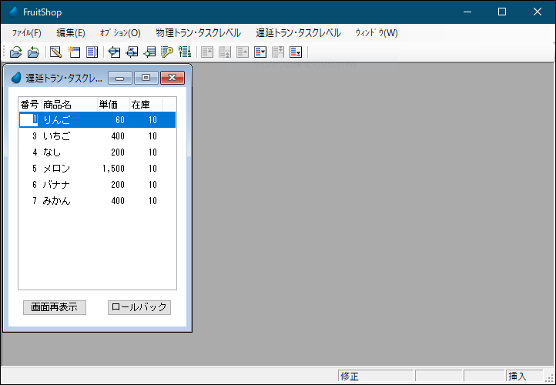Click the open folder icon with green arrow

(15, 52)
